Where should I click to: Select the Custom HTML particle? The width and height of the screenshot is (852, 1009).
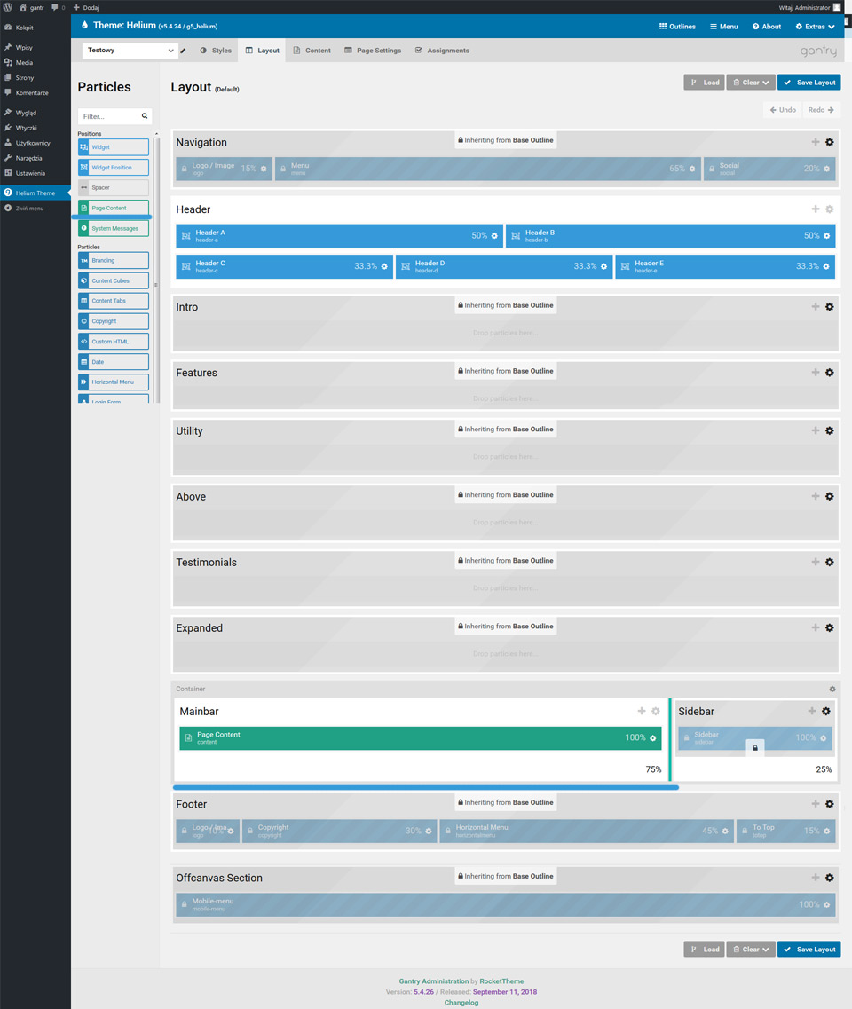114,342
